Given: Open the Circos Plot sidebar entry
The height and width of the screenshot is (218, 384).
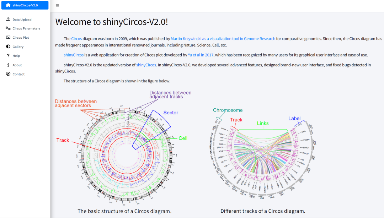Looking at the screenshot, I should 21,37.
